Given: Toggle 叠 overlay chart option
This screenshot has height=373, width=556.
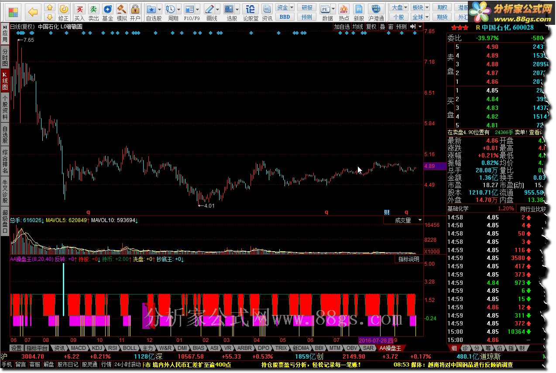Looking at the screenshot, I should (382, 27).
